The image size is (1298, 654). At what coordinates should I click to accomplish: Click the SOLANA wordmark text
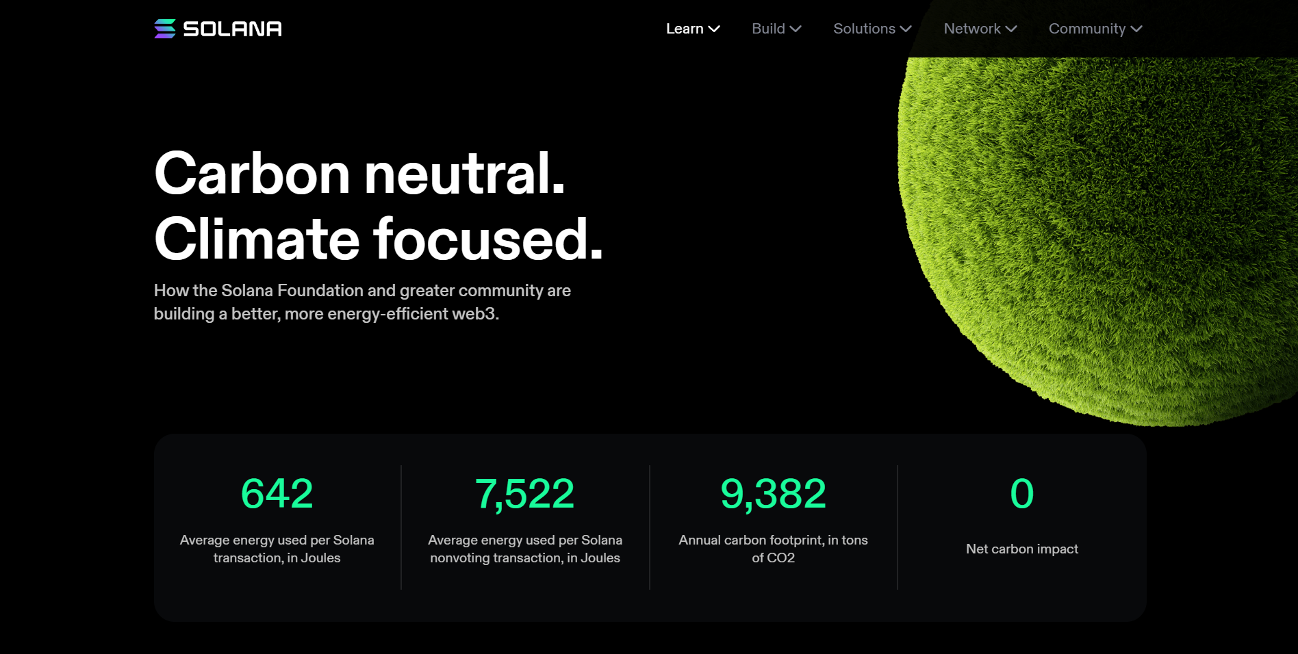[x=233, y=29]
